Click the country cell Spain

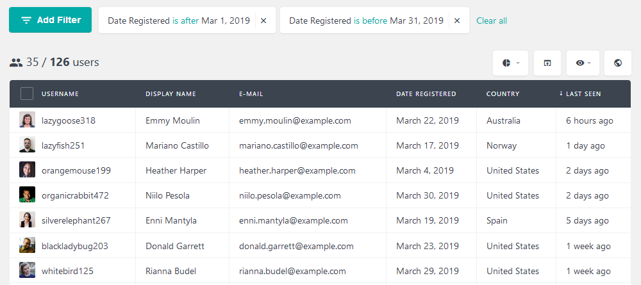pos(497,221)
